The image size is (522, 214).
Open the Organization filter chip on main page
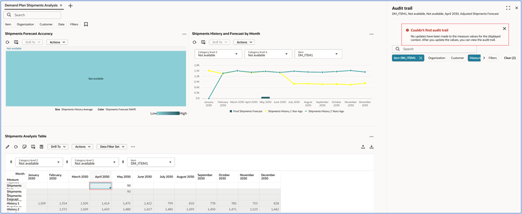pyautogui.click(x=26, y=24)
